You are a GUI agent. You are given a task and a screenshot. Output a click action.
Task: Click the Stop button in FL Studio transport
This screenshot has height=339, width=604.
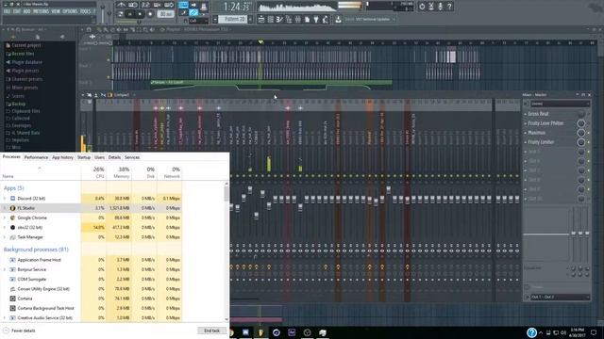coord(140,14)
